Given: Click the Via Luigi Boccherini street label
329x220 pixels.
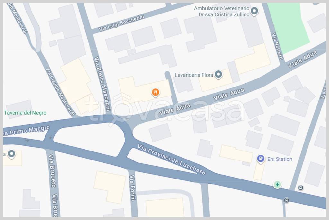Looking at the screenshot, I should click(x=121, y=23).
